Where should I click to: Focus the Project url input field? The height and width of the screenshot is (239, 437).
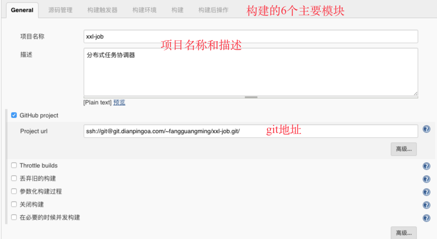point(251,131)
